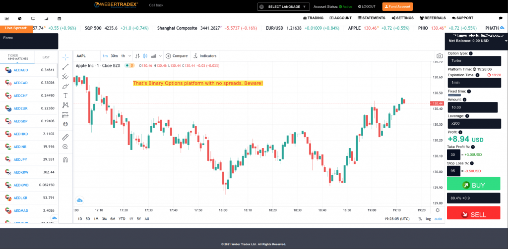Click the signal bars icon in top toolbar
The image size is (508, 249).
click(46, 18)
